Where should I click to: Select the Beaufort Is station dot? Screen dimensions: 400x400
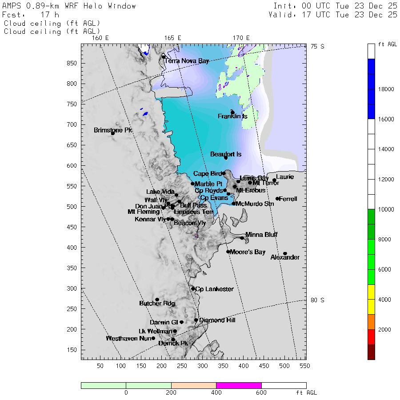click(226, 158)
